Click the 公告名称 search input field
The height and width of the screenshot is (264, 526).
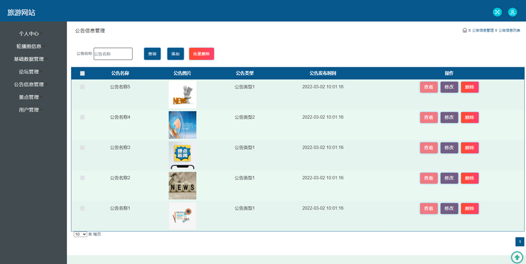pos(113,54)
